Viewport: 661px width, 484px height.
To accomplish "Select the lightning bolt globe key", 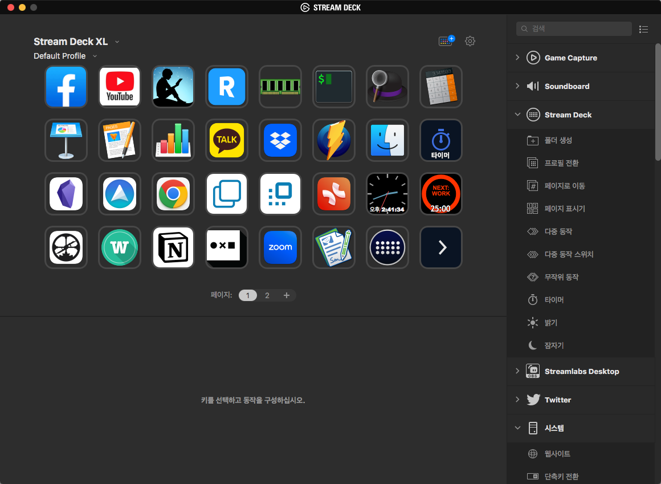I will click(334, 140).
